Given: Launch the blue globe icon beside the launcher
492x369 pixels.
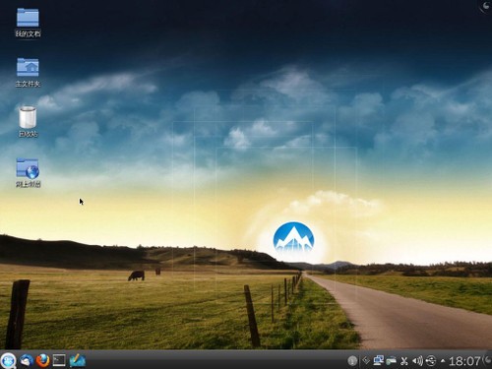Looking at the screenshot, I should tap(27, 360).
